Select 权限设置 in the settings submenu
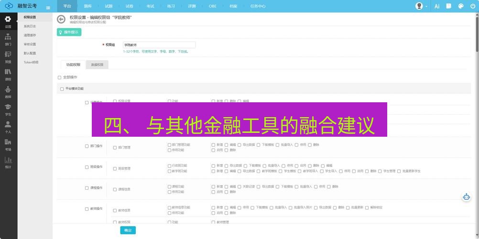Image resolution: width=479 pixels, height=239 pixels. coord(30,17)
